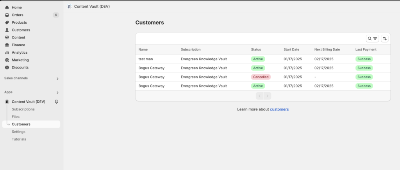This screenshot has width=400, height=170.
Task: Click the sort arrows button
Action: coord(385,39)
